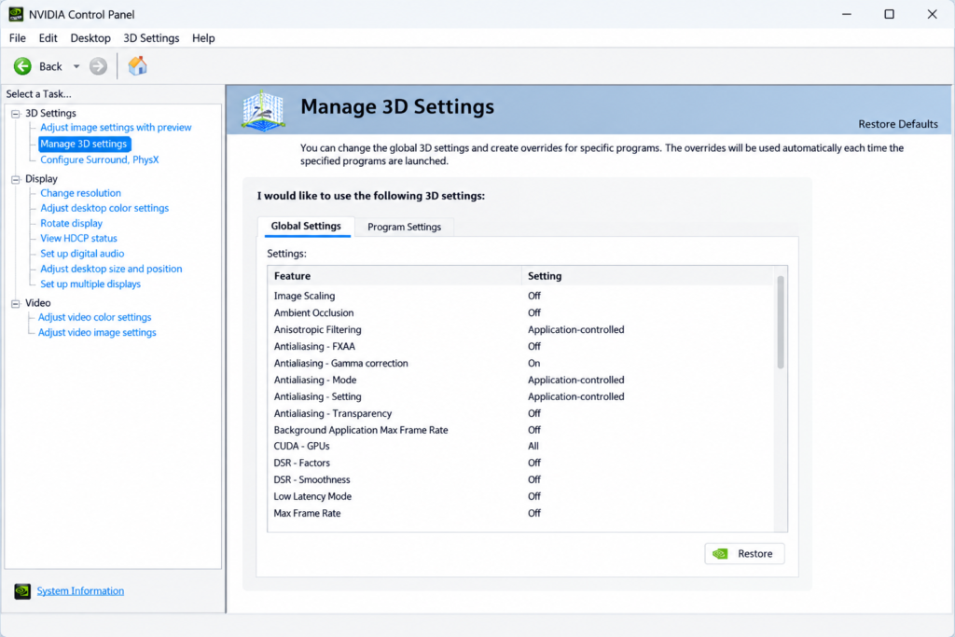Image resolution: width=955 pixels, height=637 pixels.
Task: Minimize the NVIDIA Control Panel window
Action: pyautogui.click(x=847, y=14)
